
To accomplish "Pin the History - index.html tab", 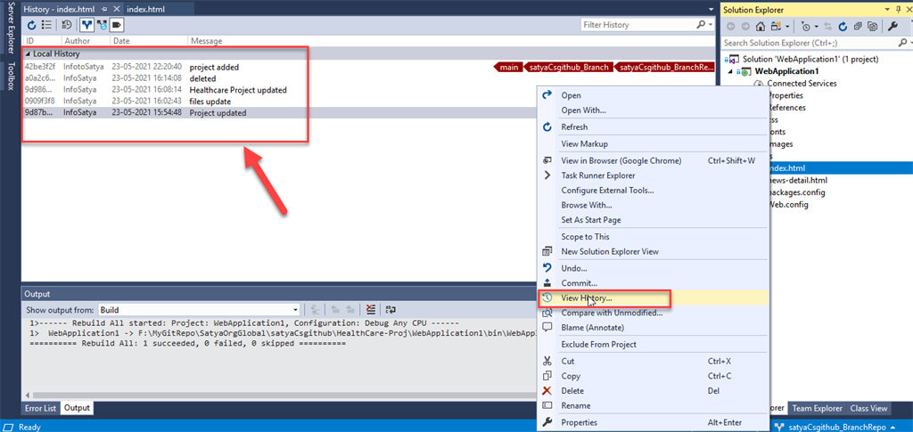I will coord(104,9).
